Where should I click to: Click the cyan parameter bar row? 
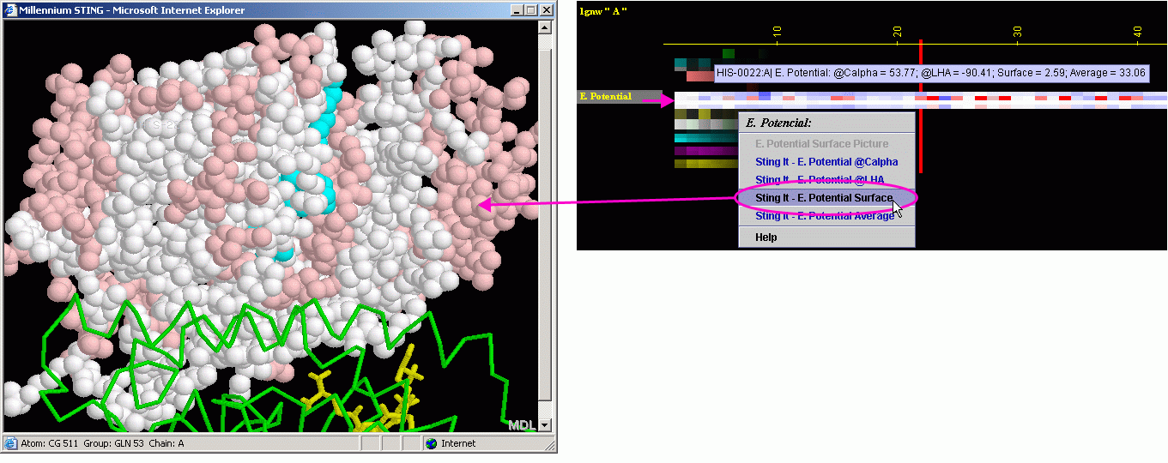tap(705, 138)
